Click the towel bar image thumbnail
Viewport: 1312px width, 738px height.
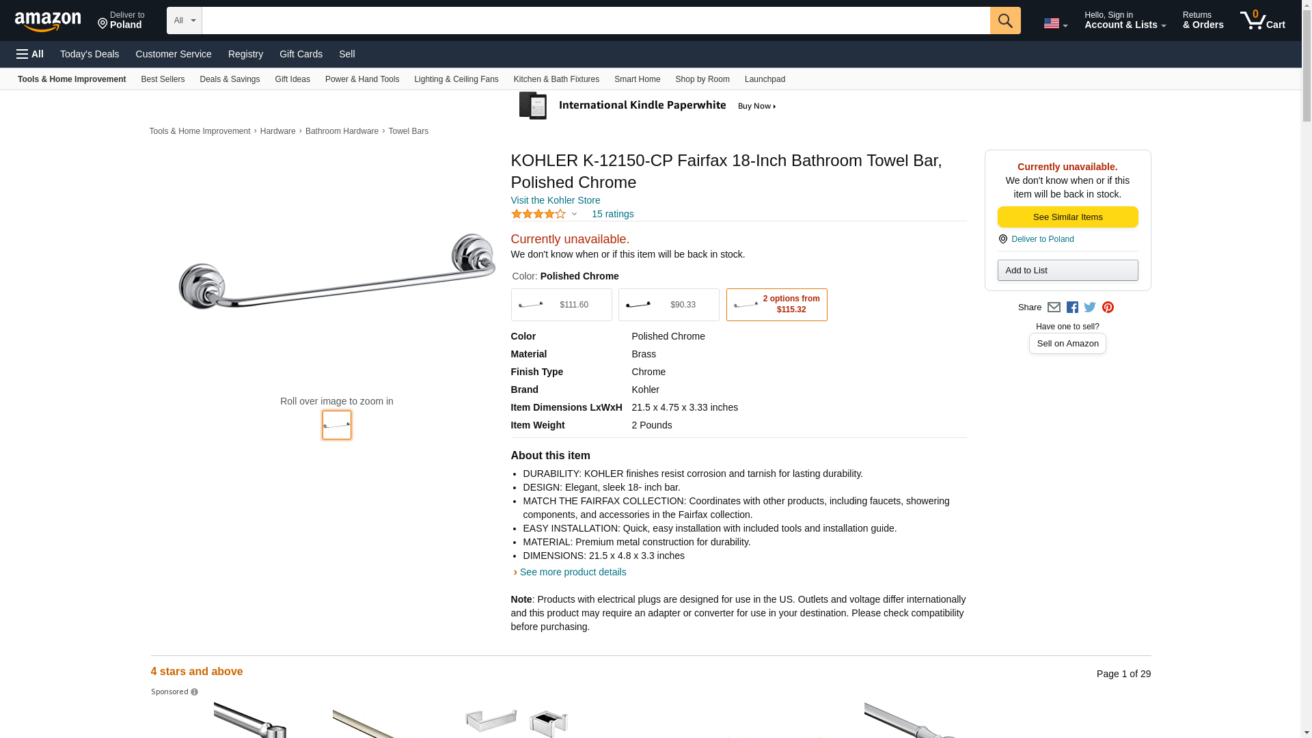336,425
